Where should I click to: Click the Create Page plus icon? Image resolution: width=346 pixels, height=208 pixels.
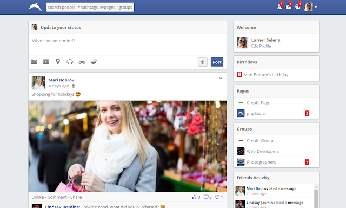coord(241,102)
